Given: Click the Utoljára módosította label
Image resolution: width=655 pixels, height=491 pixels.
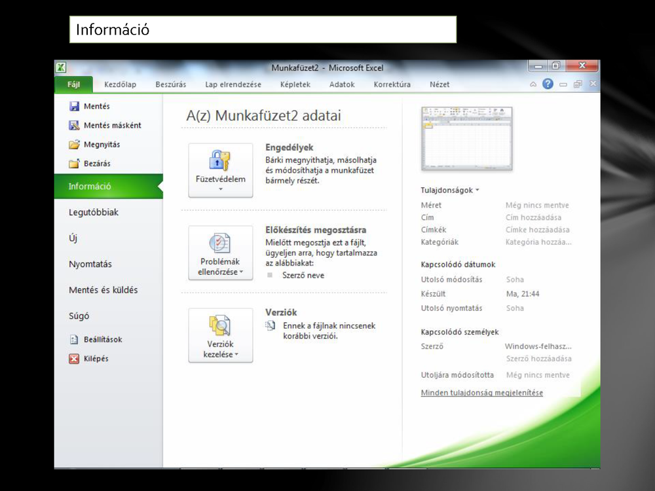Looking at the screenshot, I should [457, 375].
